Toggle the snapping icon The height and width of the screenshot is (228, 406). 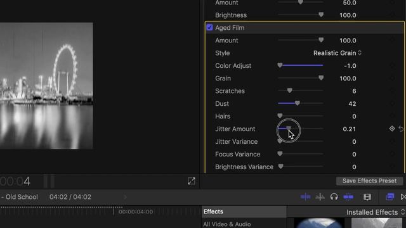(348, 197)
